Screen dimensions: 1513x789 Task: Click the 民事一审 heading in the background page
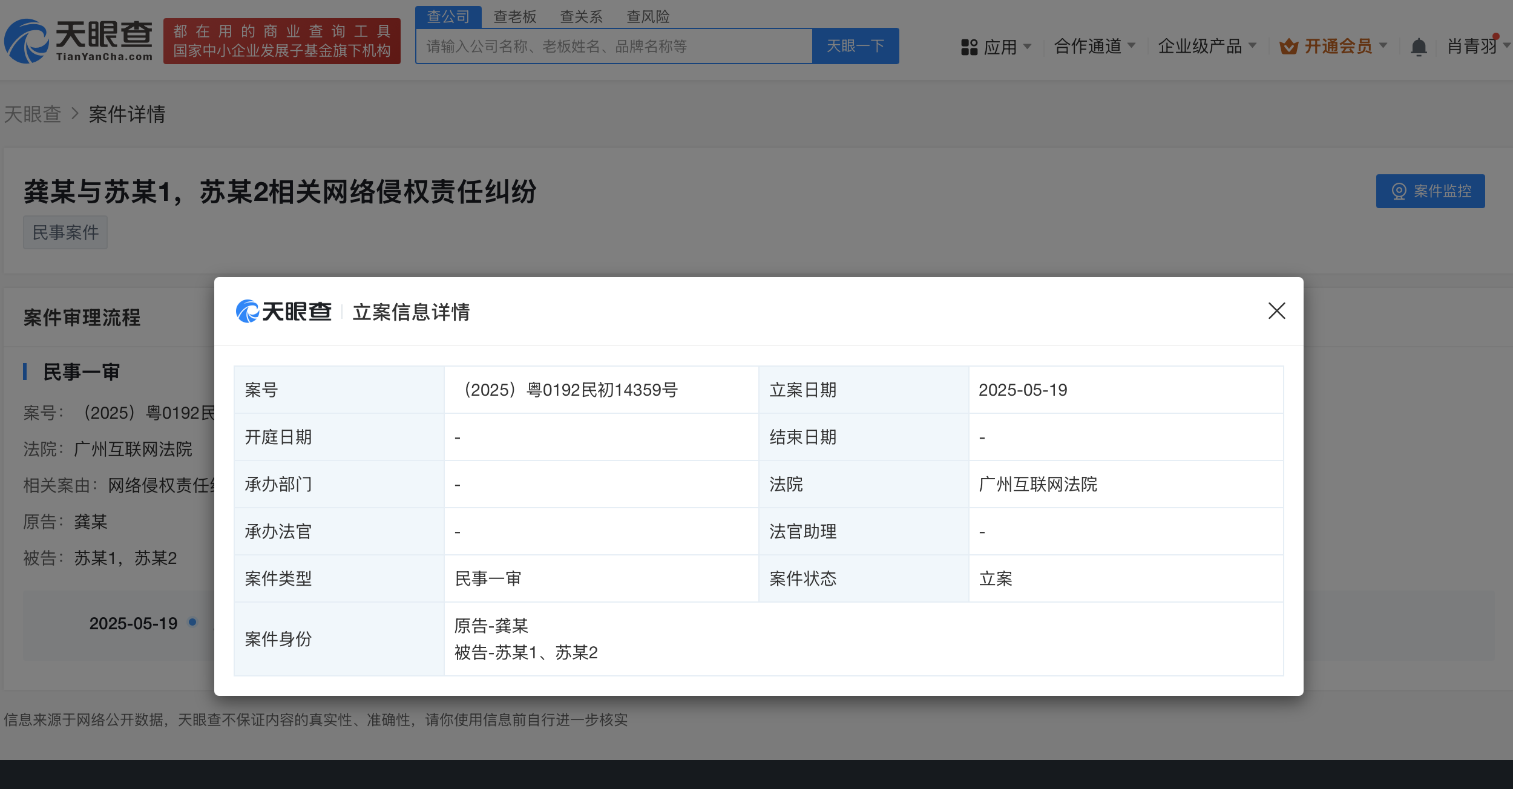click(x=81, y=372)
